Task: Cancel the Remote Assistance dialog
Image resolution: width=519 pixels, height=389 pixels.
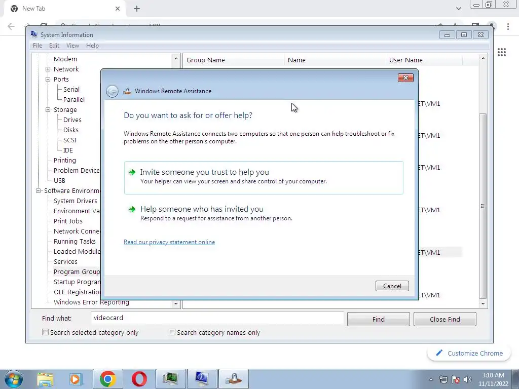Action: tap(392, 286)
